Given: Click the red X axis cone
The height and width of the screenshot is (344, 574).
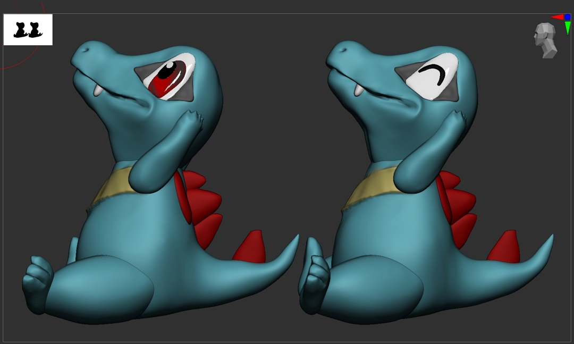Looking at the screenshot, I should pyautogui.click(x=558, y=17).
